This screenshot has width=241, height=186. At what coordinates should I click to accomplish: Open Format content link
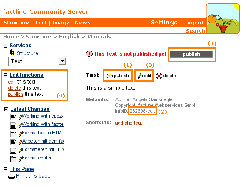click(x=38, y=158)
